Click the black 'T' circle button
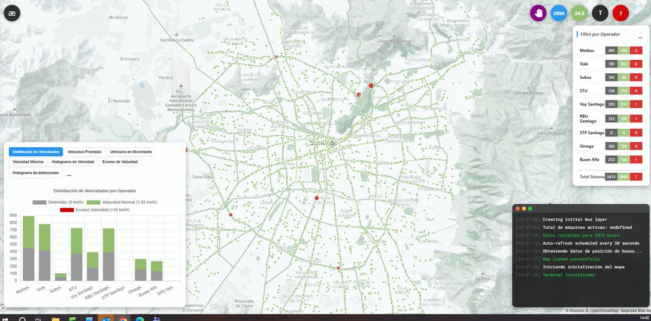 click(600, 12)
